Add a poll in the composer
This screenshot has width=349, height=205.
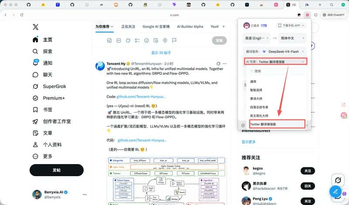click(x=137, y=41)
